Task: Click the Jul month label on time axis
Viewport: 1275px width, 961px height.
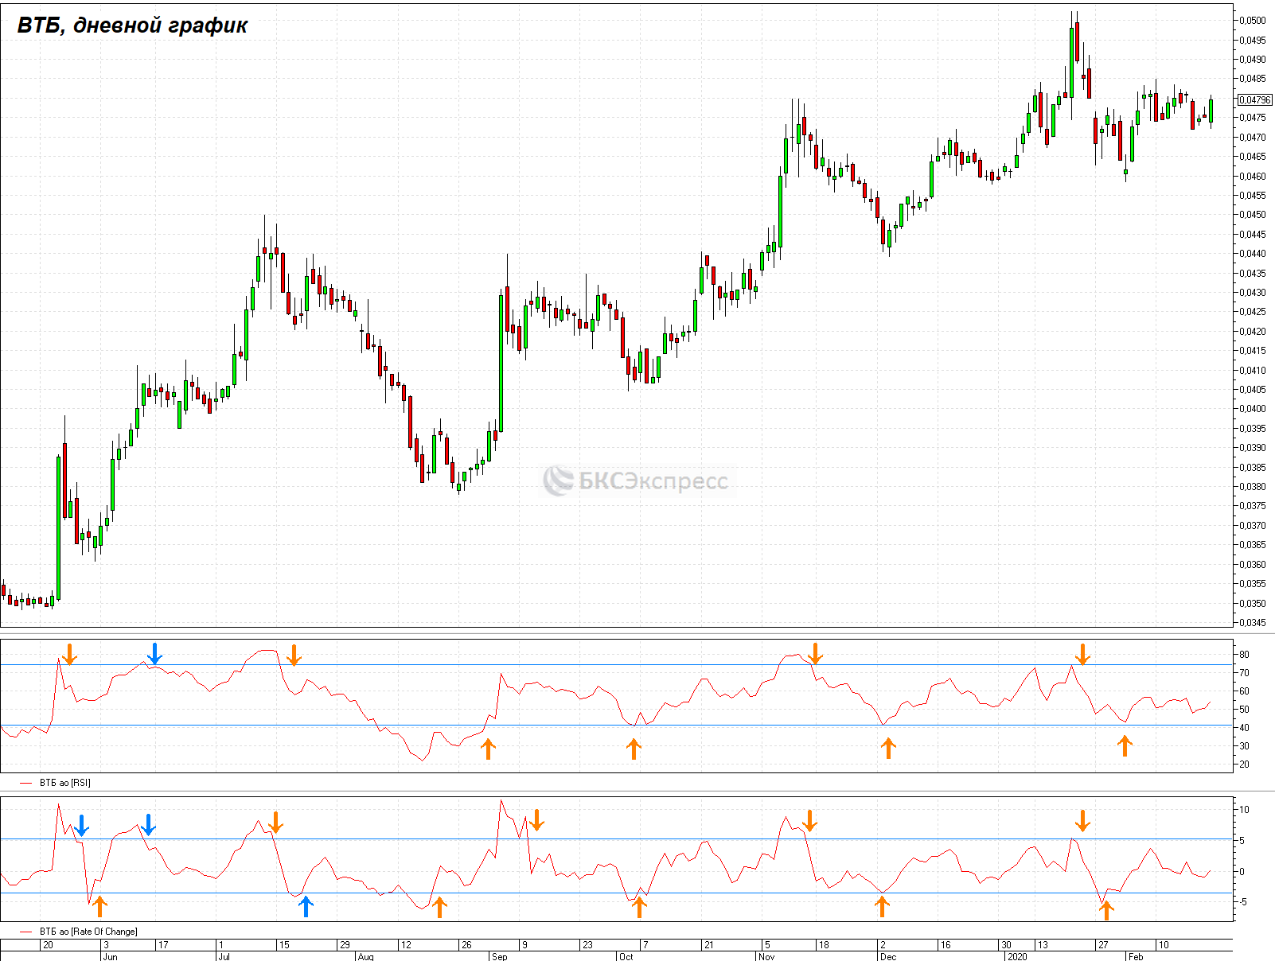Action: tap(224, 956)
